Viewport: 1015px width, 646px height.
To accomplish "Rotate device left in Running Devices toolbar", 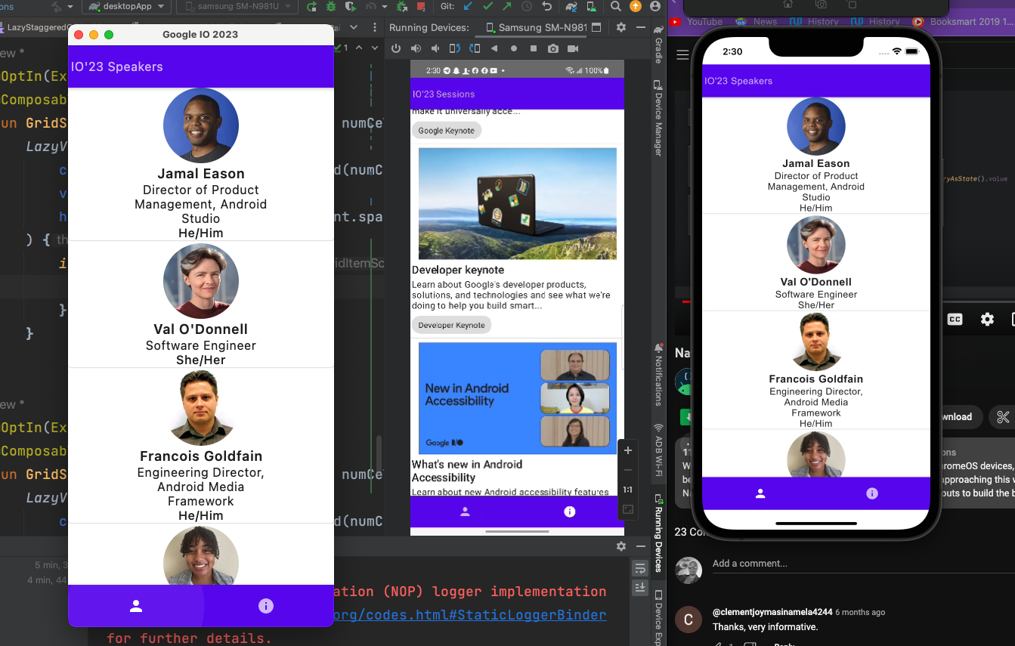I will pyautogui.click(x=455, y=48).
